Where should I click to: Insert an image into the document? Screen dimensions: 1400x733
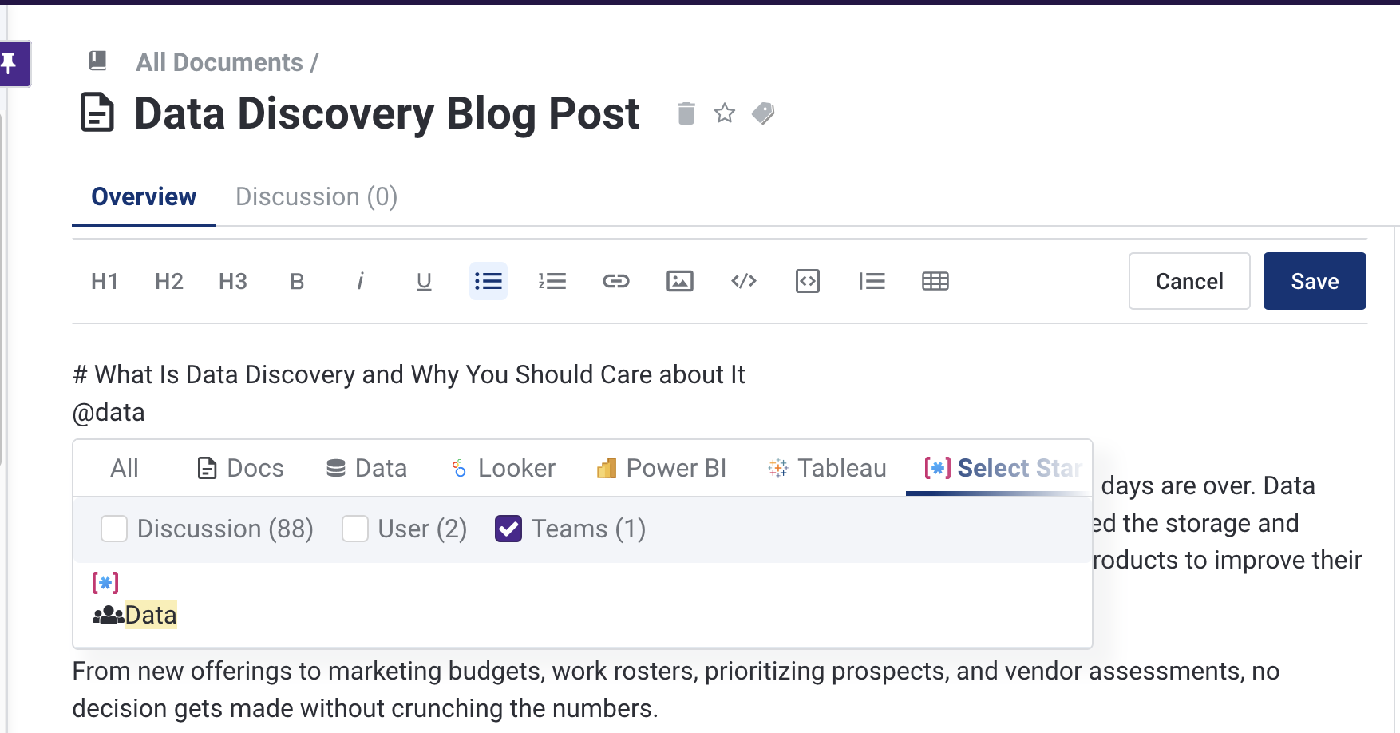click(679, 281)
